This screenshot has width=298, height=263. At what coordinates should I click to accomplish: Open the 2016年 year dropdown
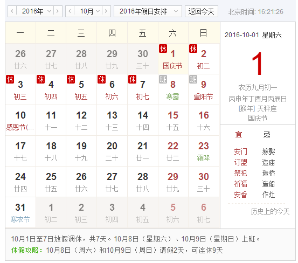click(35, 11)
